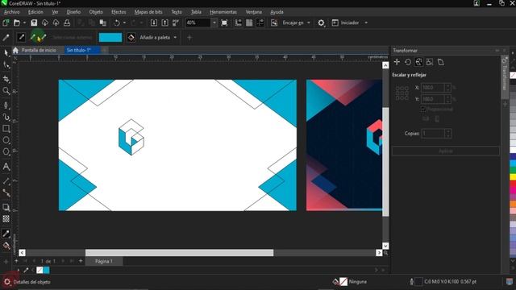This screenshot has height=290, width=516.
Task: Switch to Skew transform mode
Action: pyautogui.click(x=441, y=62)
